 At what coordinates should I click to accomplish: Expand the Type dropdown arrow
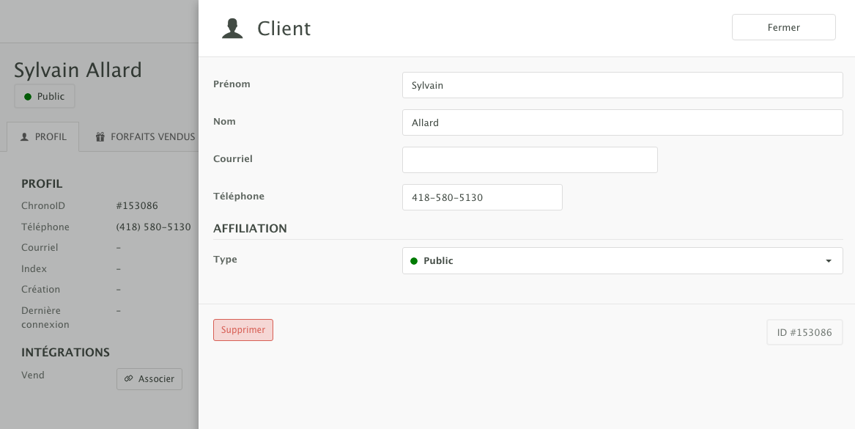(828, 261)
